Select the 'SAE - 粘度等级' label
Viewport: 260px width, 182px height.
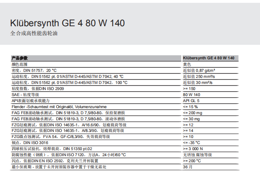(x=25, y=95)
